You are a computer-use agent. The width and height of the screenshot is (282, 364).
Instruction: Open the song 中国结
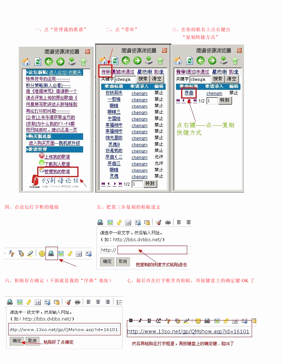click(x=114, y=118)
